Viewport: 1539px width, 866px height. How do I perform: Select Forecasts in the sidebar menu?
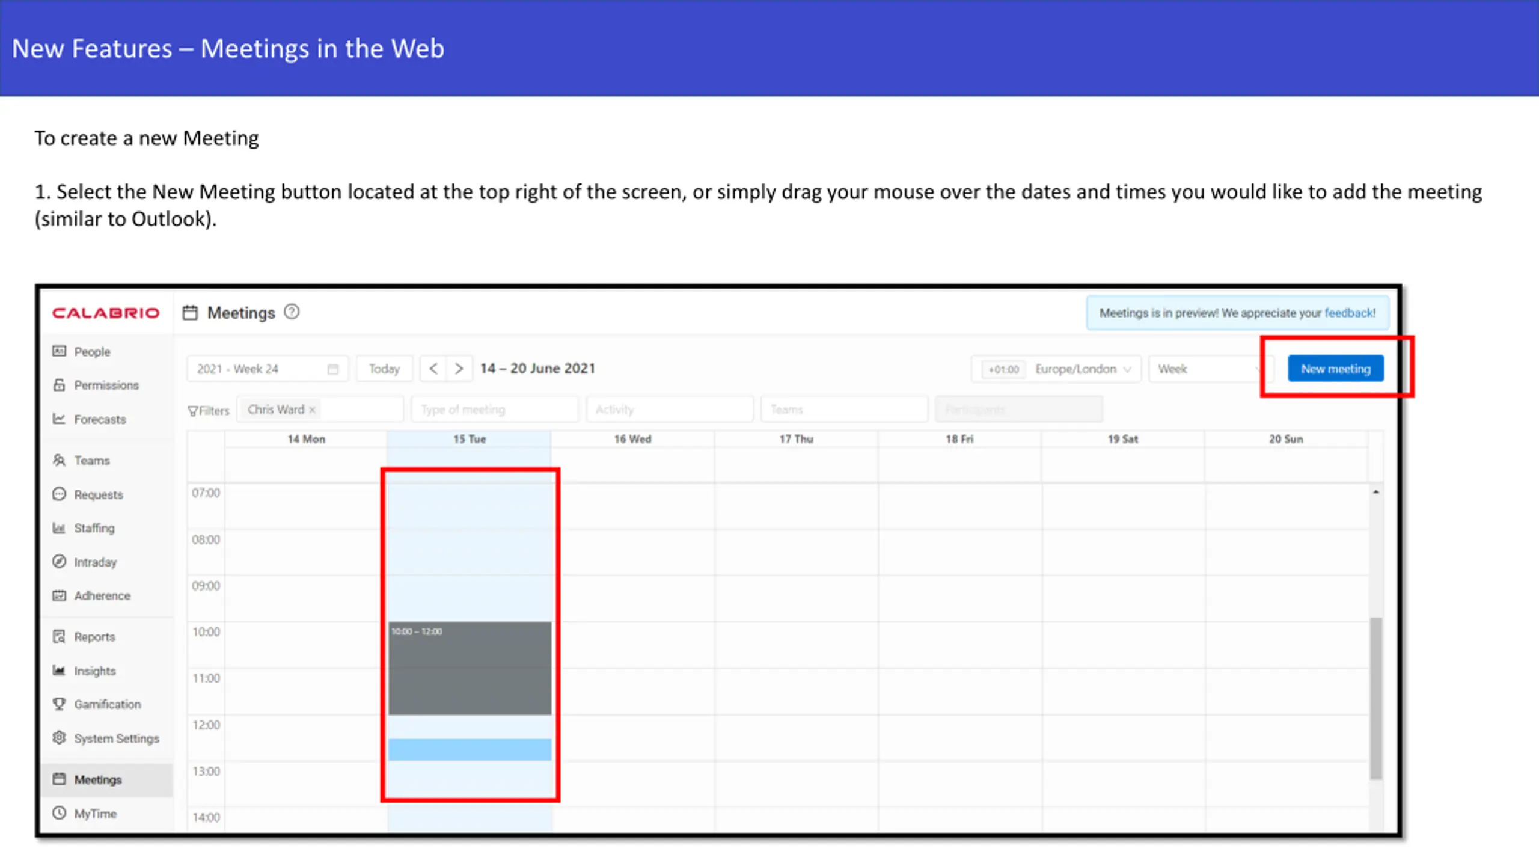tap(108, 419)
